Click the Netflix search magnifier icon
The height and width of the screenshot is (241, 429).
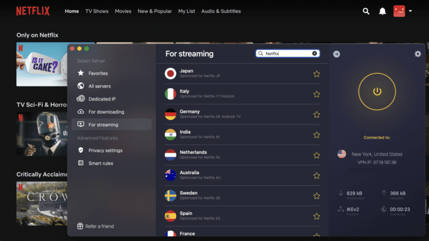(x=366, y=11)
